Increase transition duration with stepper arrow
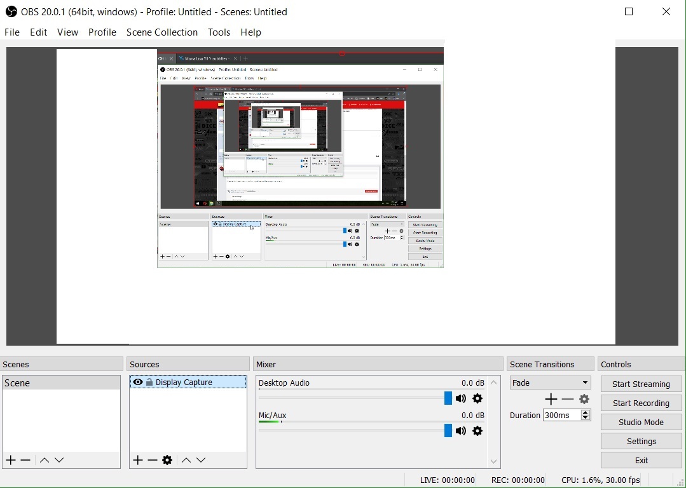This screenshot has height=488, width=686. tap(586, 412)
